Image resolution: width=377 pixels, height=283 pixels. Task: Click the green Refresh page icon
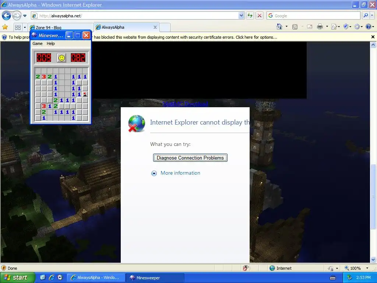pyautogui.click(x=250, y=16)
